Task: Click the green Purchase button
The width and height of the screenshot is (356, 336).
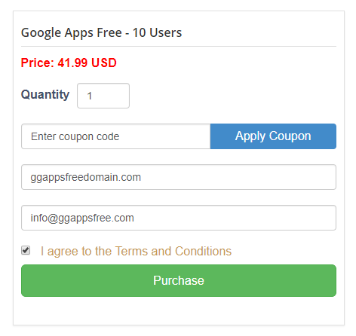Action: (179, 280)
